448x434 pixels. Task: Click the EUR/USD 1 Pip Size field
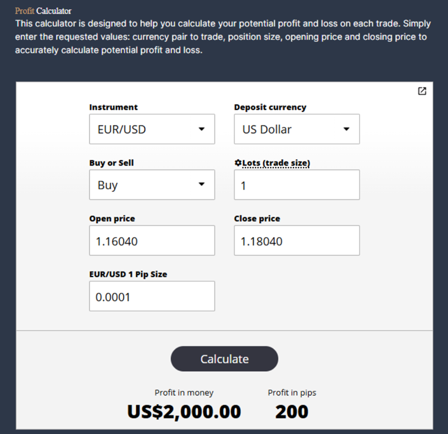(151, 296)
